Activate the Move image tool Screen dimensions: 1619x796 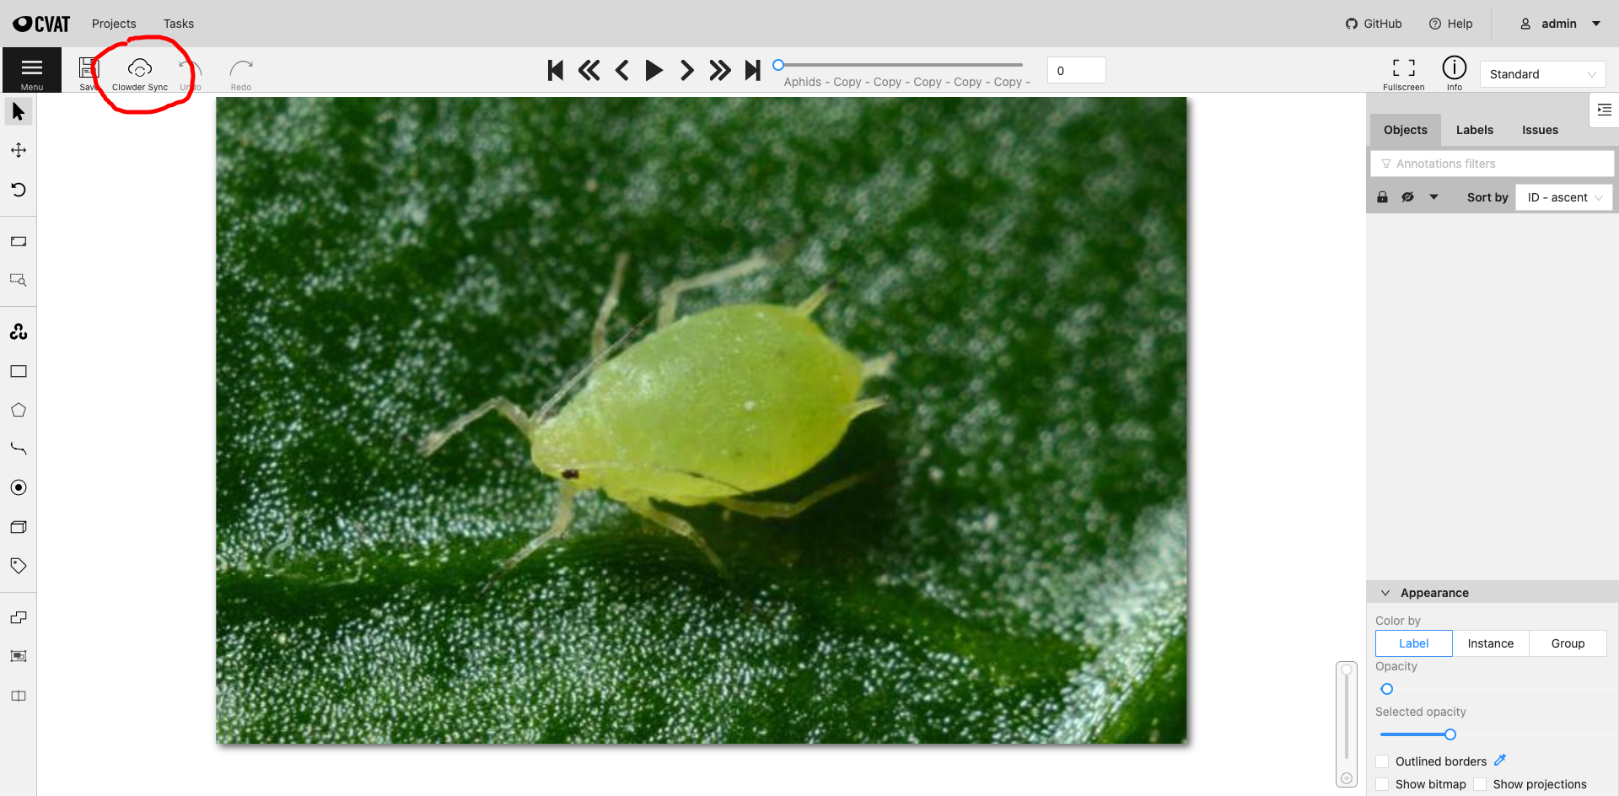click(19, 150)
